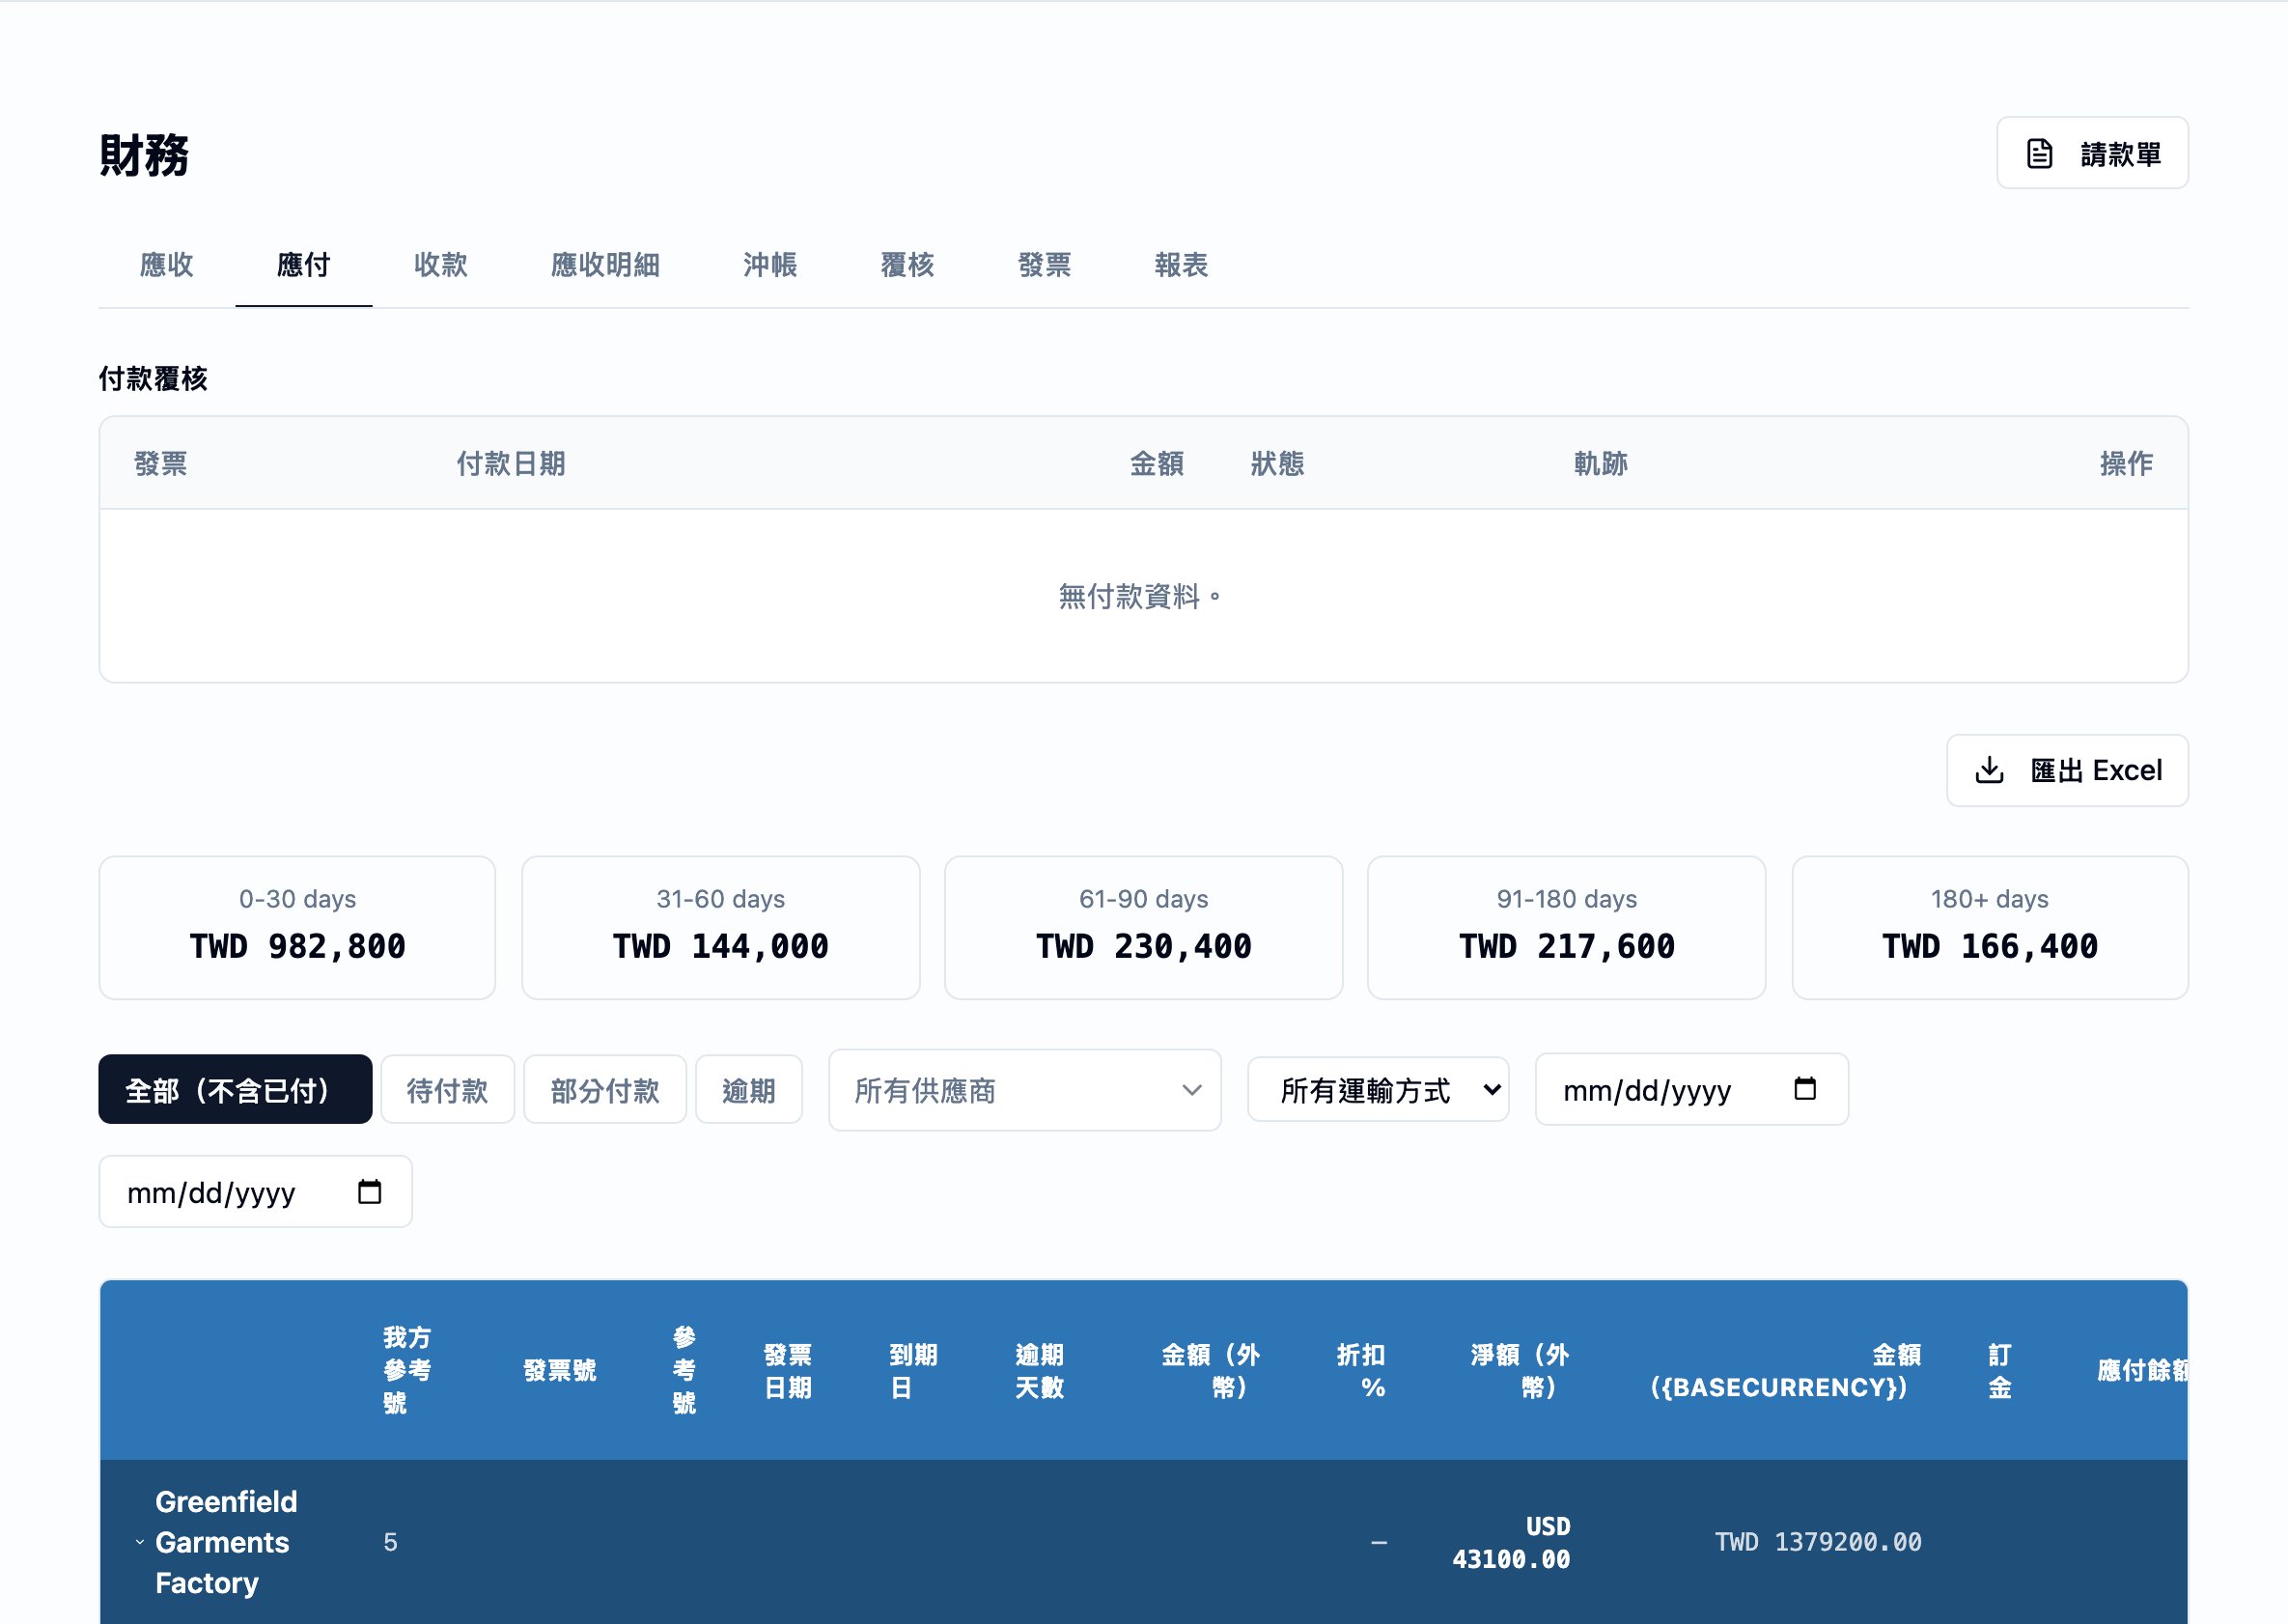Click the TWD 1379200.00 amount
The height and width of the screenshot is (1624, 2288).
[1818, 1542]
